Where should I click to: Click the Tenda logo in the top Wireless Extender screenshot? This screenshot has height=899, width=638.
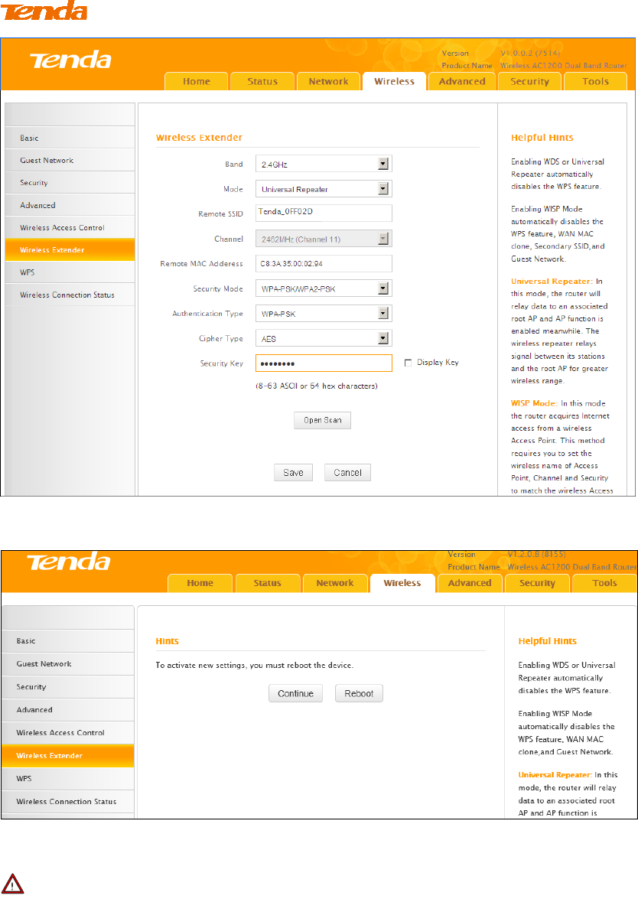tap(70, 60)
